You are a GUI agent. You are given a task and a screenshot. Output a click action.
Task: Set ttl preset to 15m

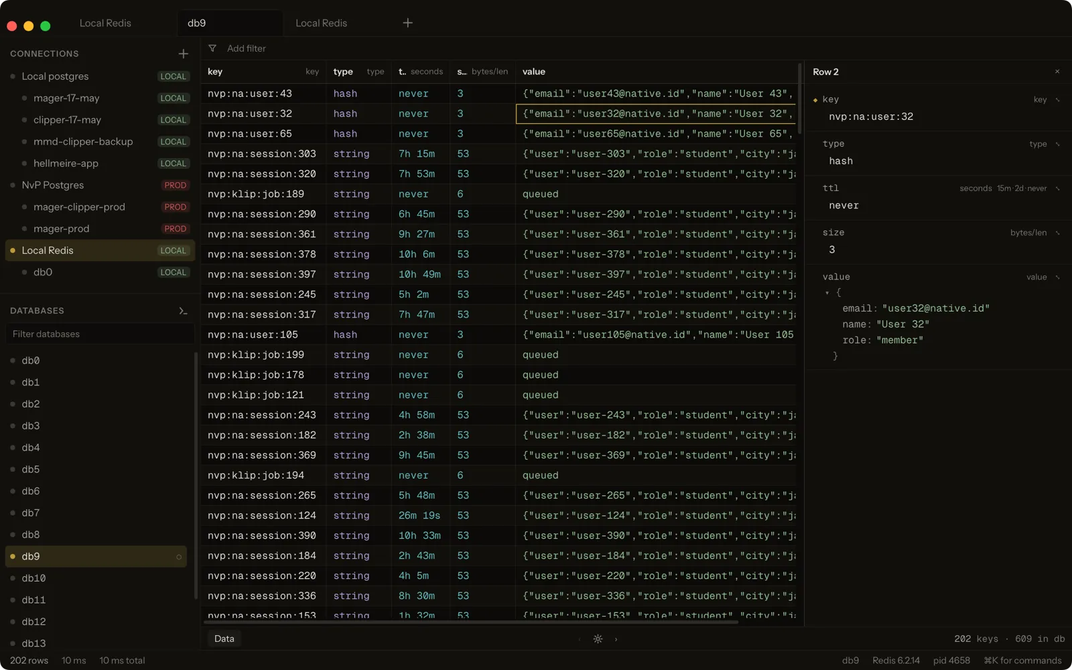click(1004, 188)
